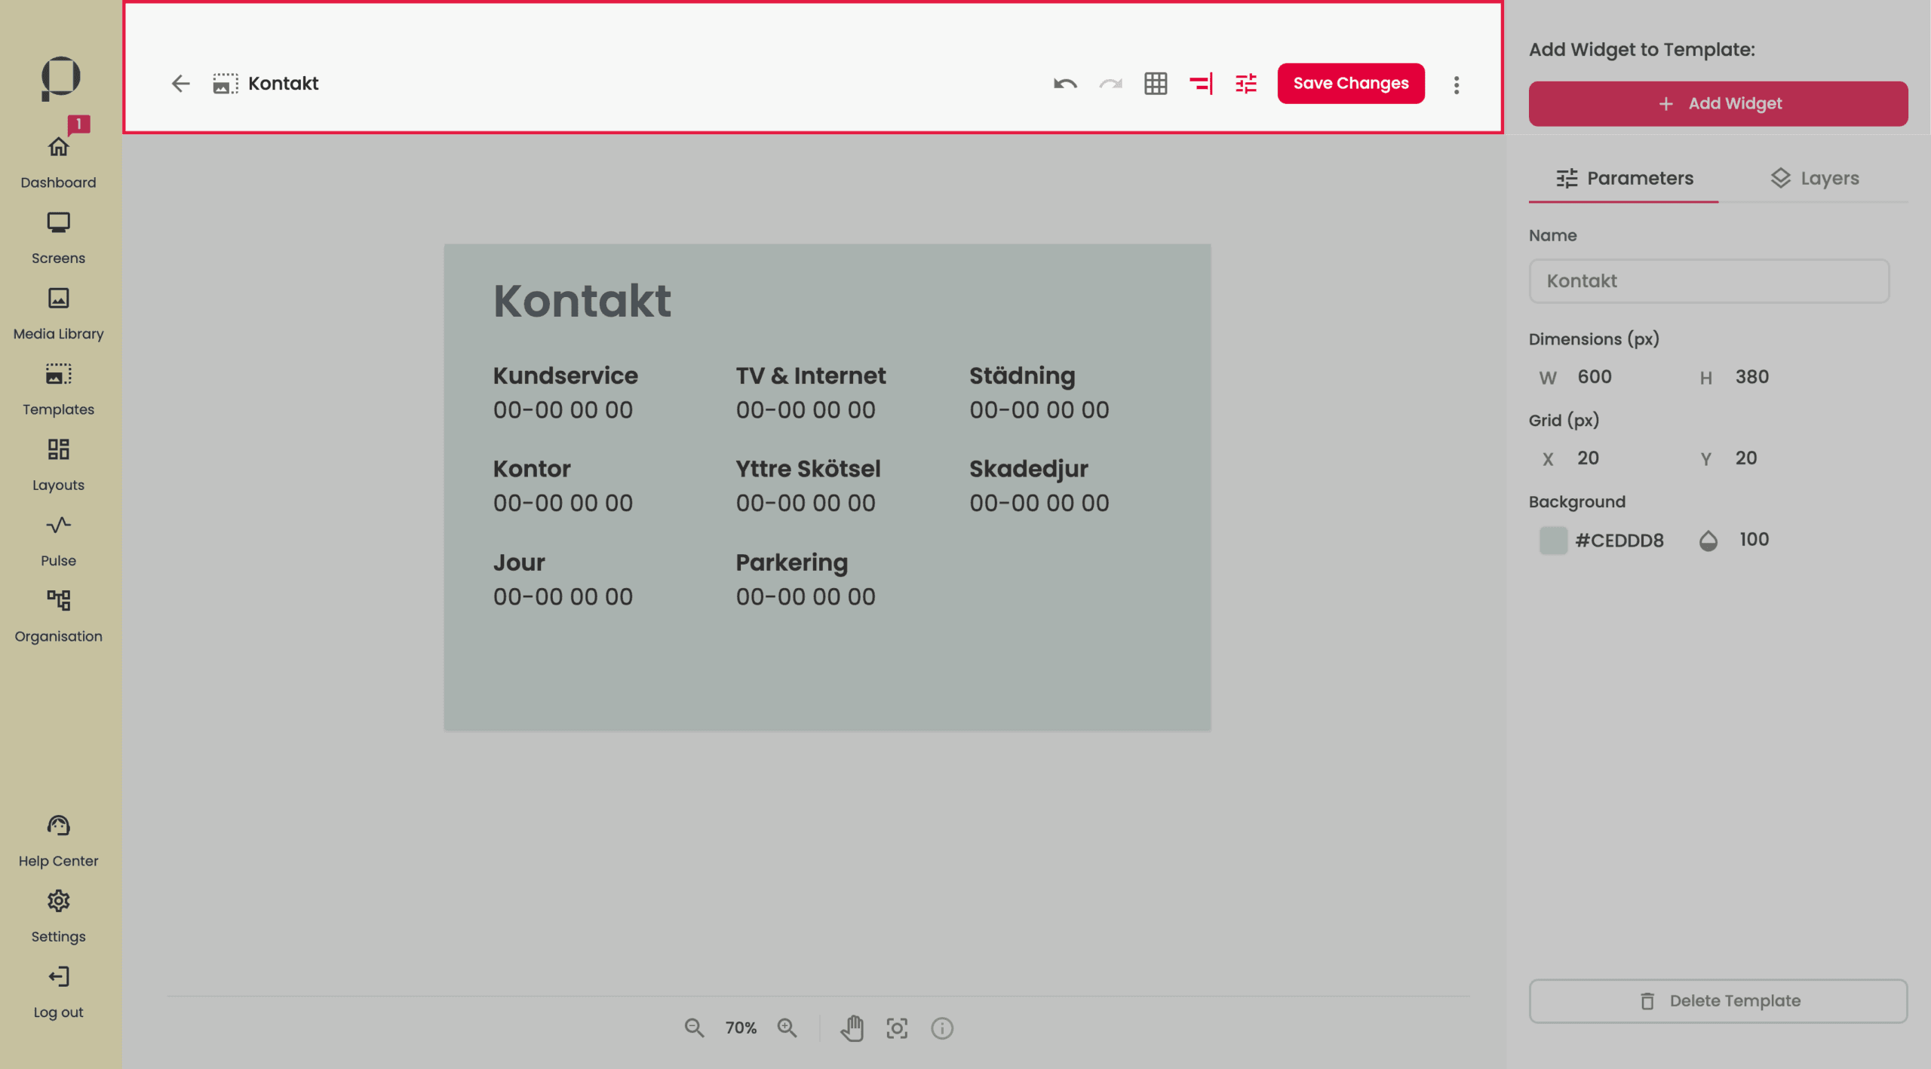This screenshot has width=1931, height=1069.
Task: Open Media Library in the sidebar
Action: coord(58,314)
